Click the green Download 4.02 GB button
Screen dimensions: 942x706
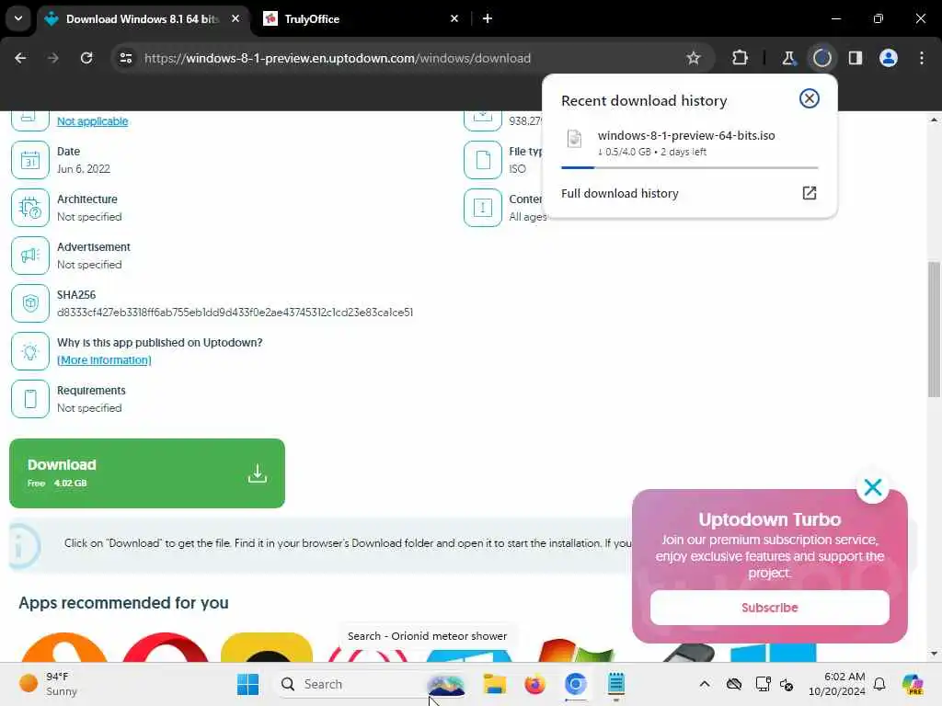tap(147, 473)
